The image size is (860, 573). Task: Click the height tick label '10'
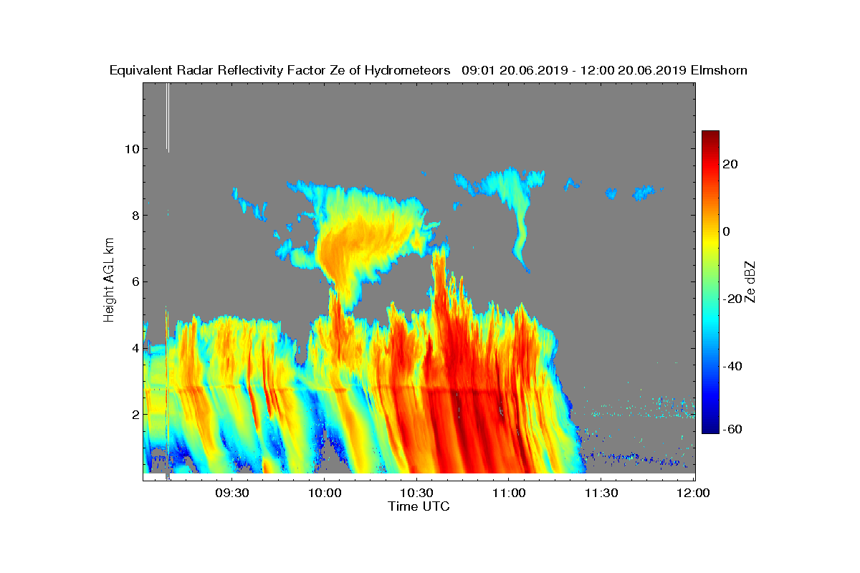pos(131,149)
